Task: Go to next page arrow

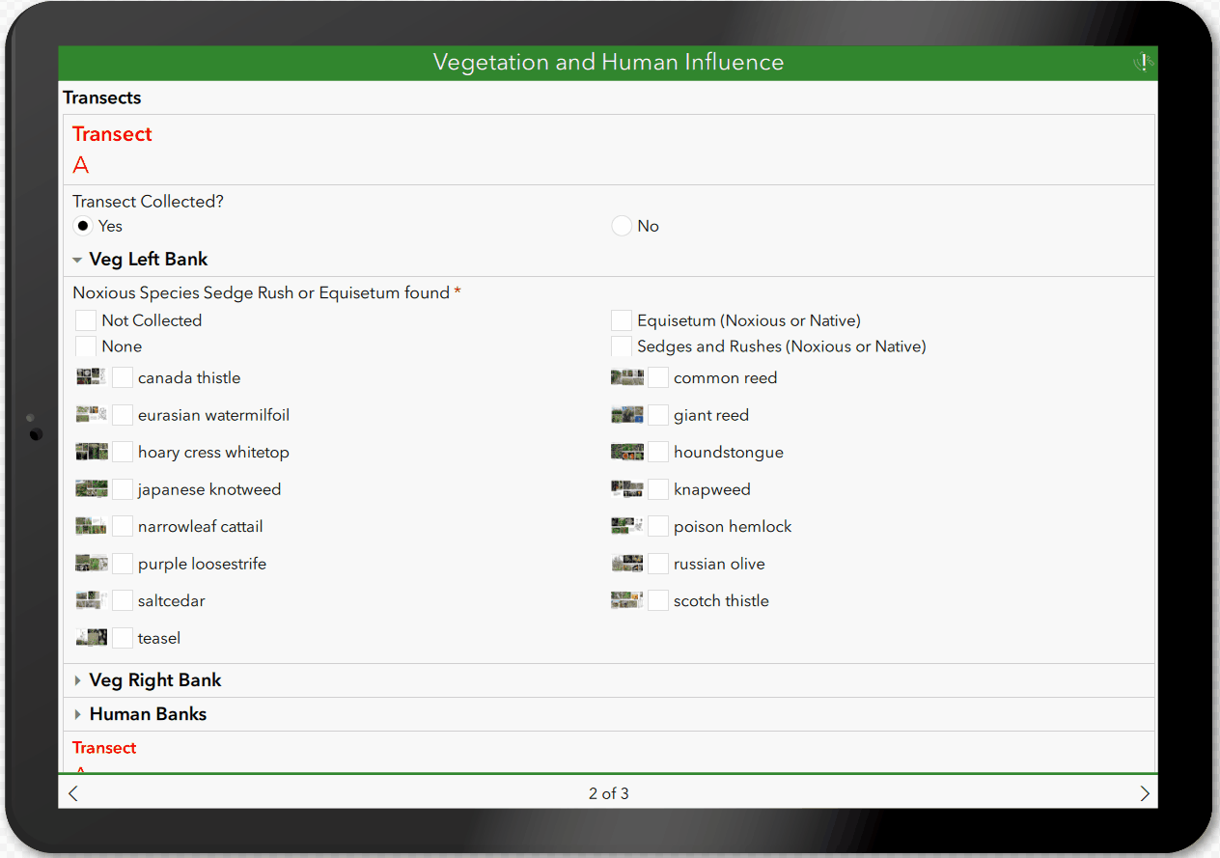Action: coord(1145,793)
